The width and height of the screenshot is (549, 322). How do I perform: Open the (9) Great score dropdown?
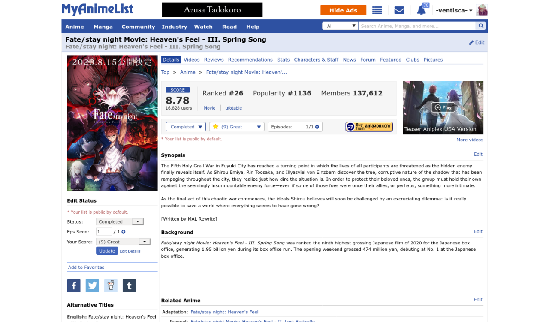237,127
